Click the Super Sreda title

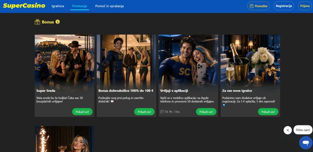(x=46, y=91)
